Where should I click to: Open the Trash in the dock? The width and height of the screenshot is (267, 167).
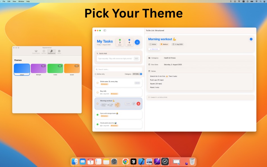pyautogui.click(x=192, y=162)
